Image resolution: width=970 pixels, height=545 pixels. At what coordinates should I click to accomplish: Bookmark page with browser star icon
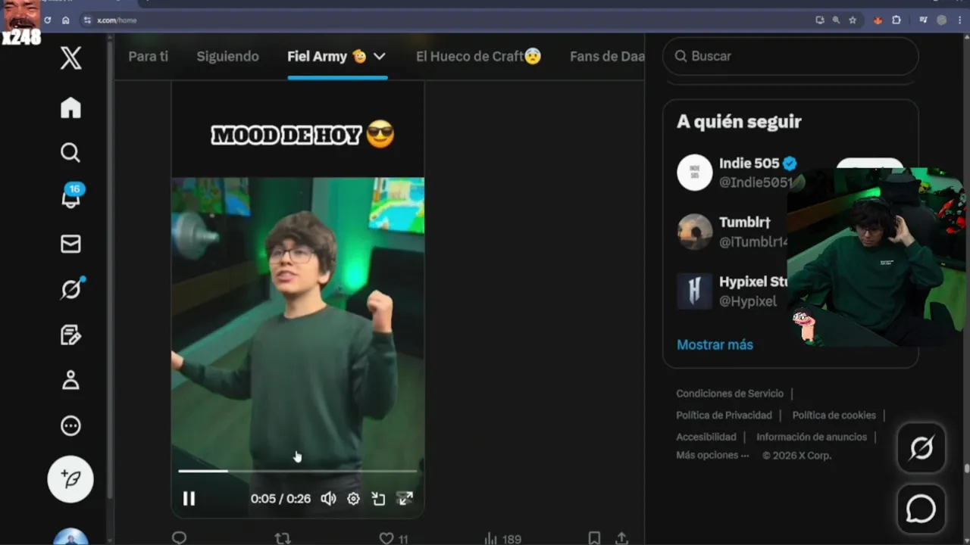tap(853, 20)
